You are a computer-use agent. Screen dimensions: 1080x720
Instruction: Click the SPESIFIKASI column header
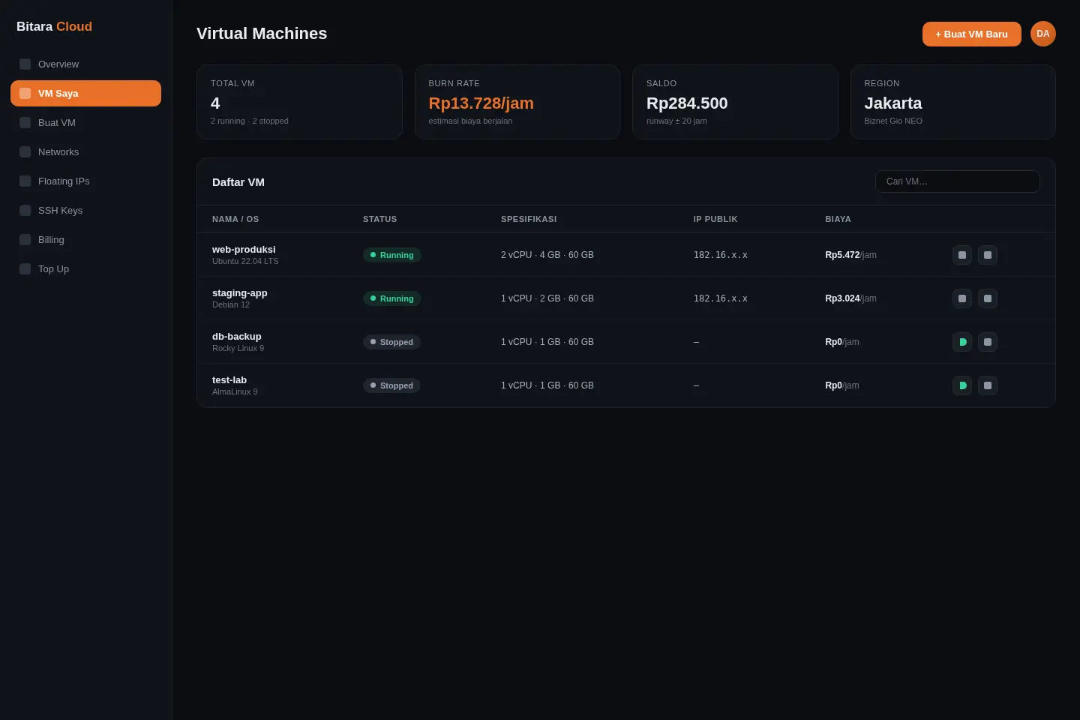point(529,219)
